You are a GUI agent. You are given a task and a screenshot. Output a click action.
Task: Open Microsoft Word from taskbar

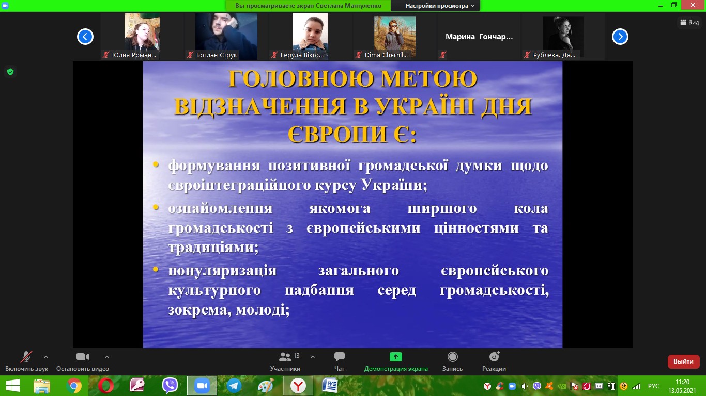330,386
